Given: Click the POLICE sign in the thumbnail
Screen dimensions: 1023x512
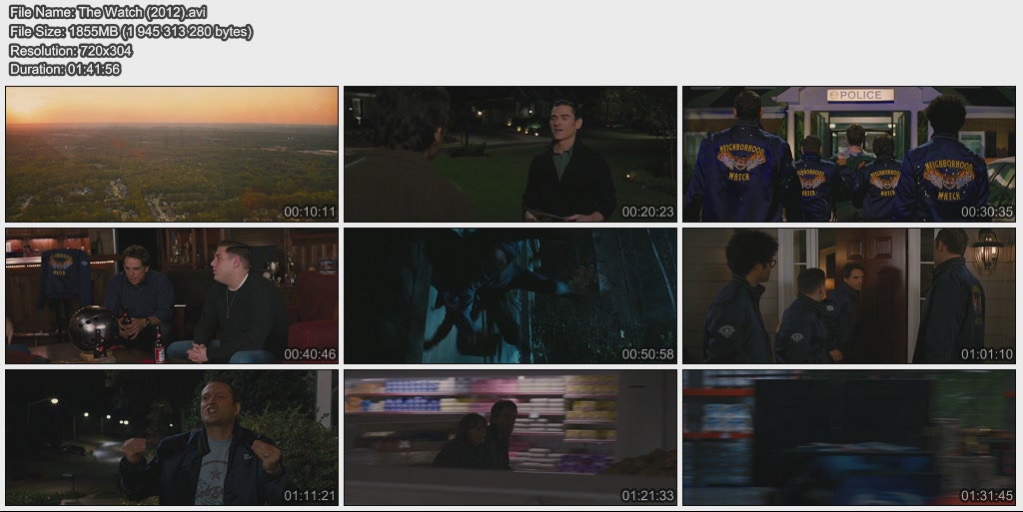Looking at the screenshot, I should pyautogui.click(x=860, y=95).
